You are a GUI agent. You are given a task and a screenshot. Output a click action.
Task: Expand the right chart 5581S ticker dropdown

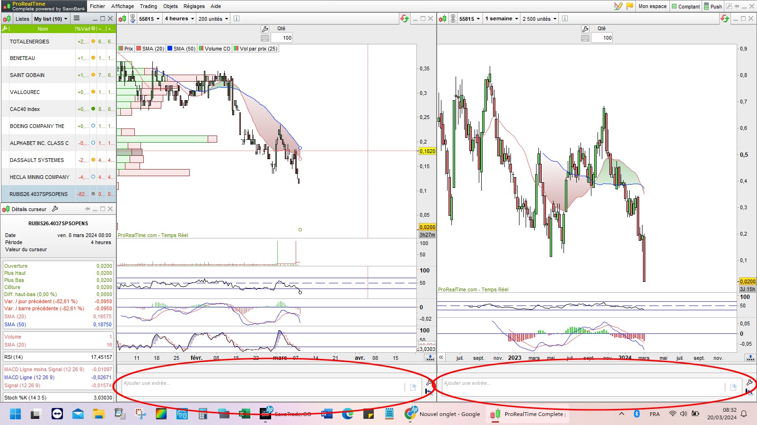click(469, 19)
